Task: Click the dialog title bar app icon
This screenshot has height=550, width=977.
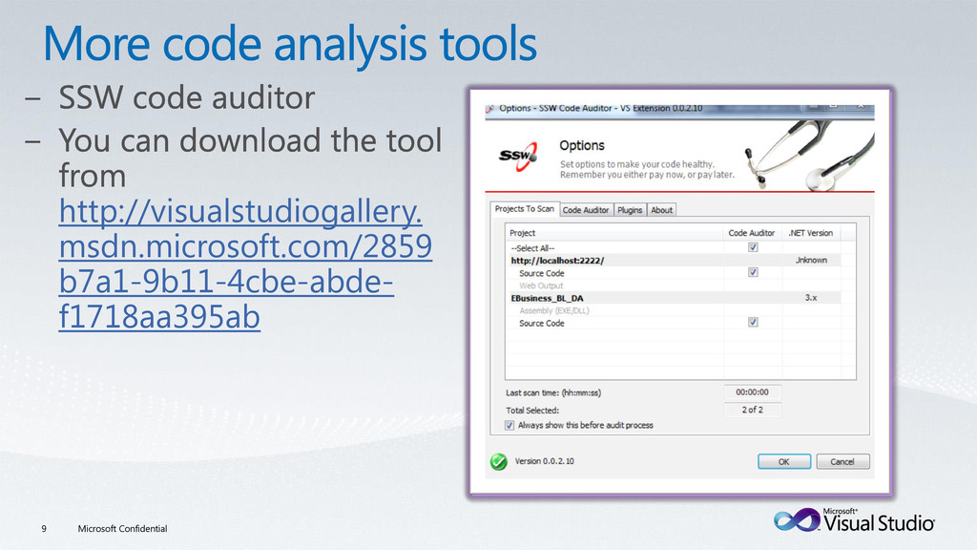Action: click(x=490, y=109)
